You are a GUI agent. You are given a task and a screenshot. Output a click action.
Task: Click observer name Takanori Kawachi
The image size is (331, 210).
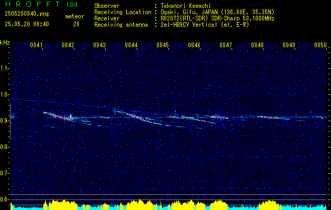tap(185, 6)
